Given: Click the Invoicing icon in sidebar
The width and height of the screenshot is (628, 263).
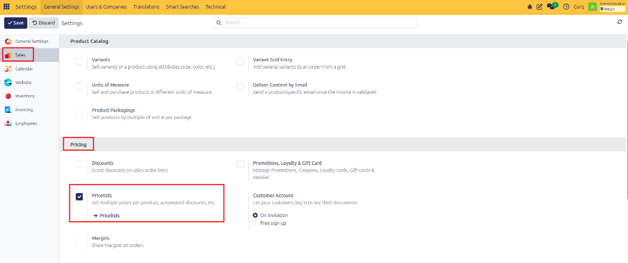Looking at the screenshot, I should [x=7, y=110].
